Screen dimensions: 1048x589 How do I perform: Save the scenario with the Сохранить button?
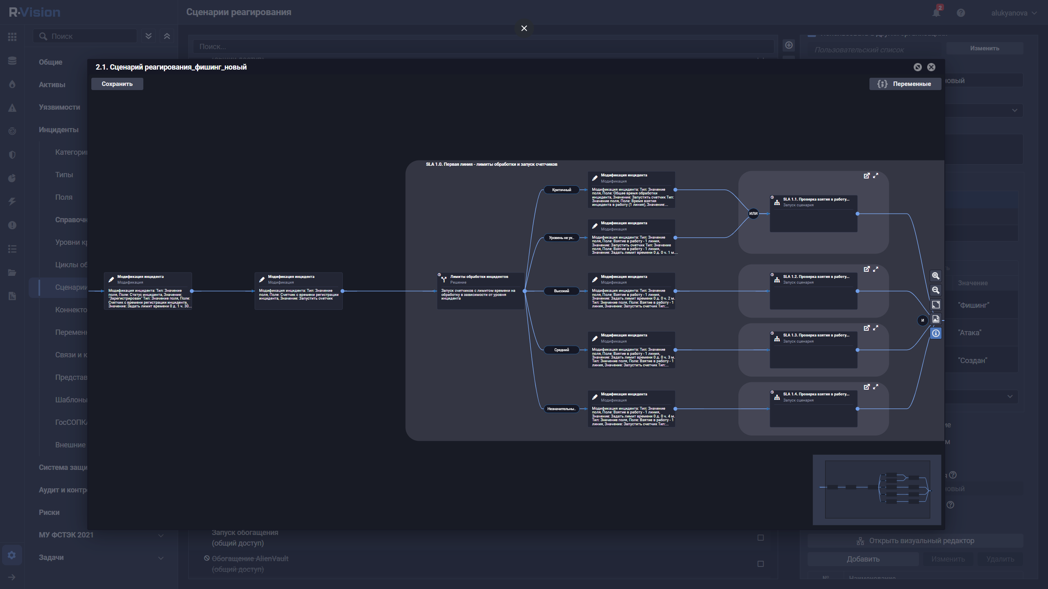[x=117, y=84]
